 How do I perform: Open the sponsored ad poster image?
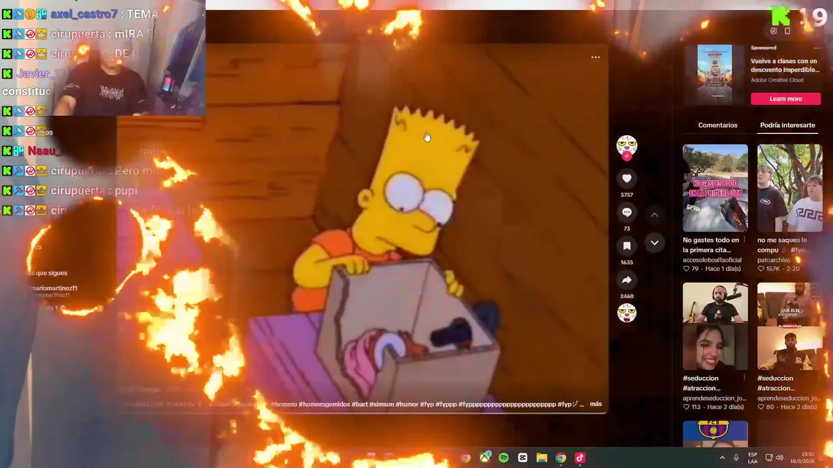(715, 74)
